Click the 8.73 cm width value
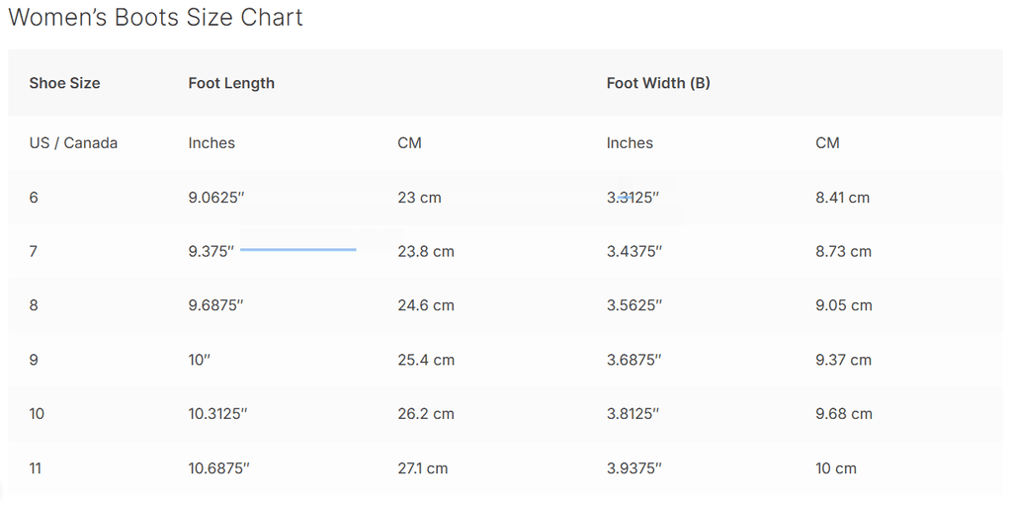The image size is (1012, 505). pyautogui.click(x=844, y=251)
